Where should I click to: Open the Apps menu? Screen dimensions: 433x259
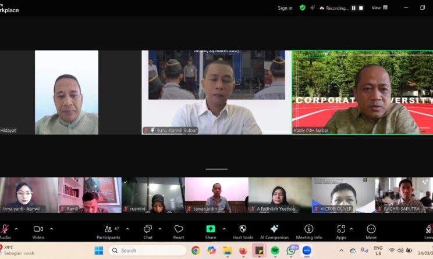341,232
